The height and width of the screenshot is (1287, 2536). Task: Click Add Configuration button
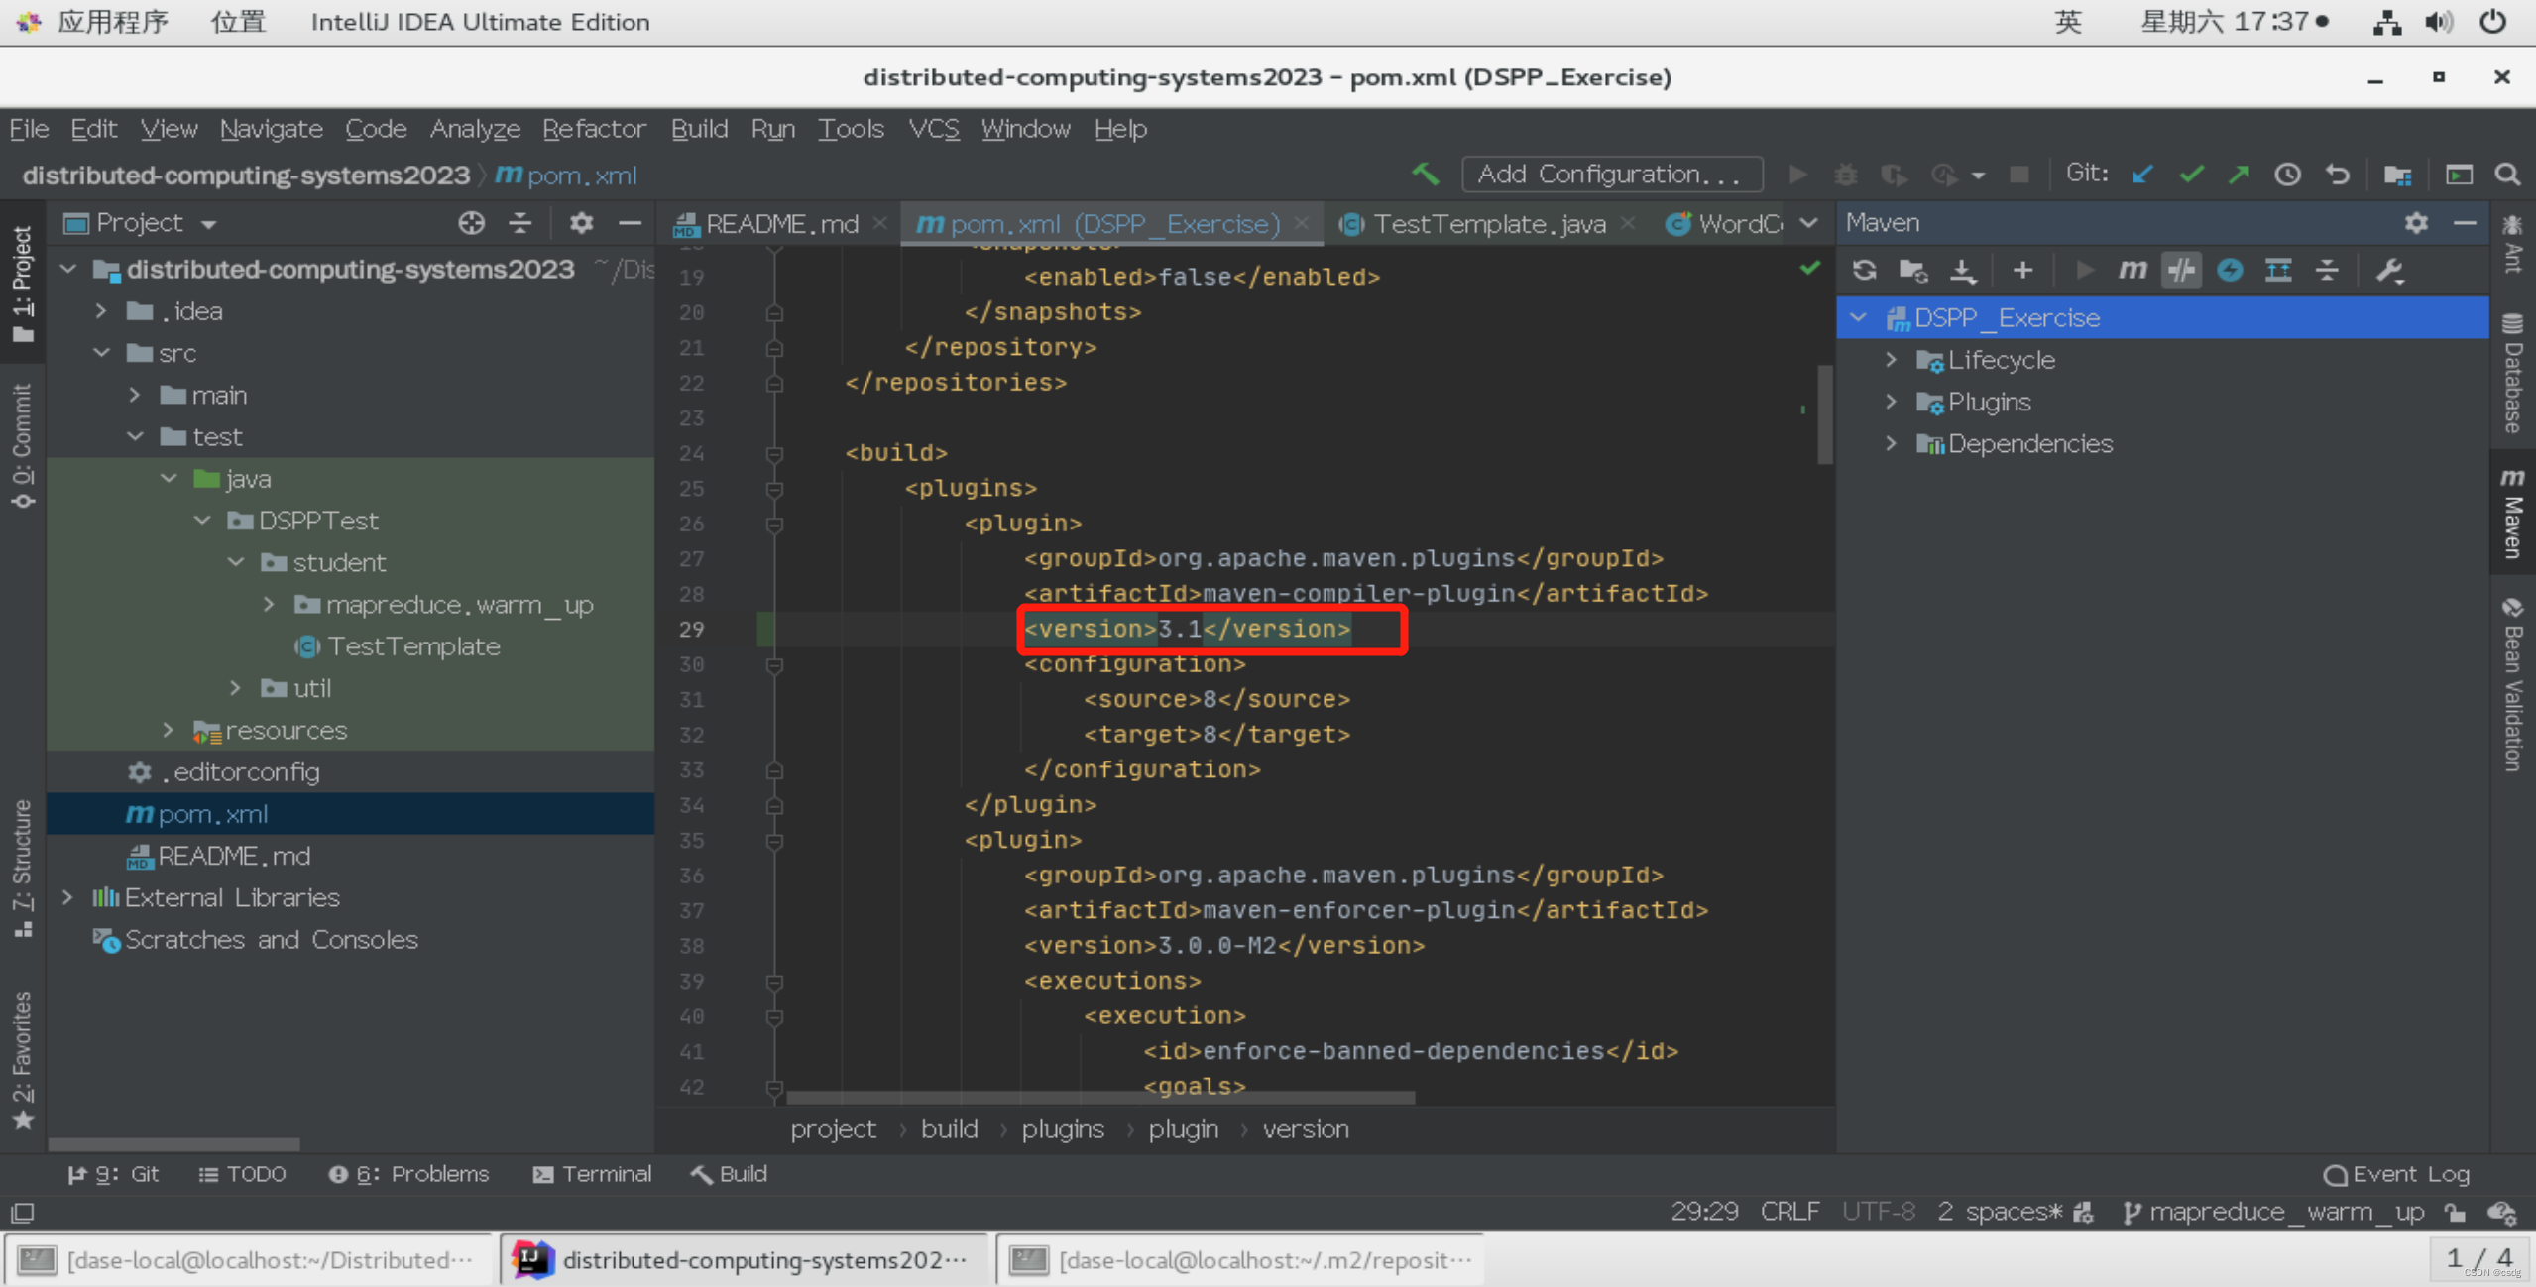(1611, 175)
